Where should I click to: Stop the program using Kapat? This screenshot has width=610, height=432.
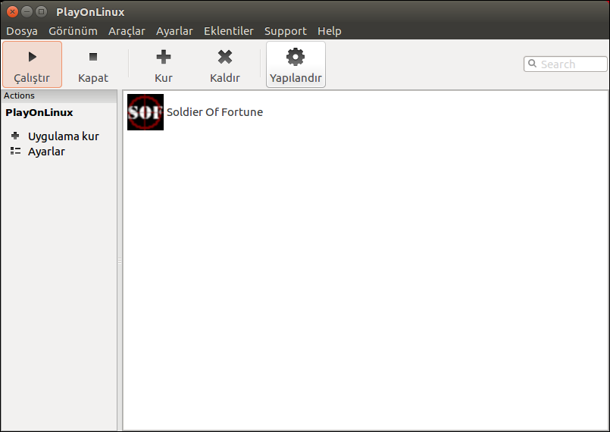tap(93, 64)
